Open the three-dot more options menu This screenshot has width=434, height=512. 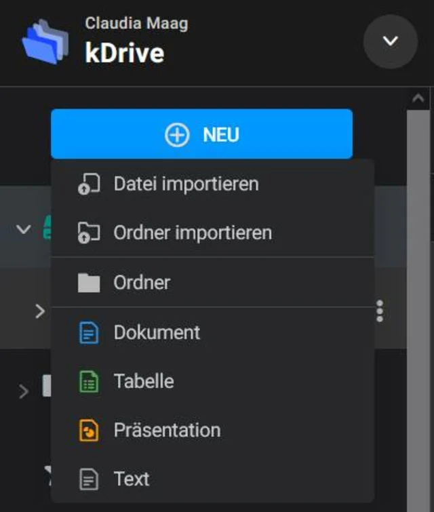(x=380, y=311)
